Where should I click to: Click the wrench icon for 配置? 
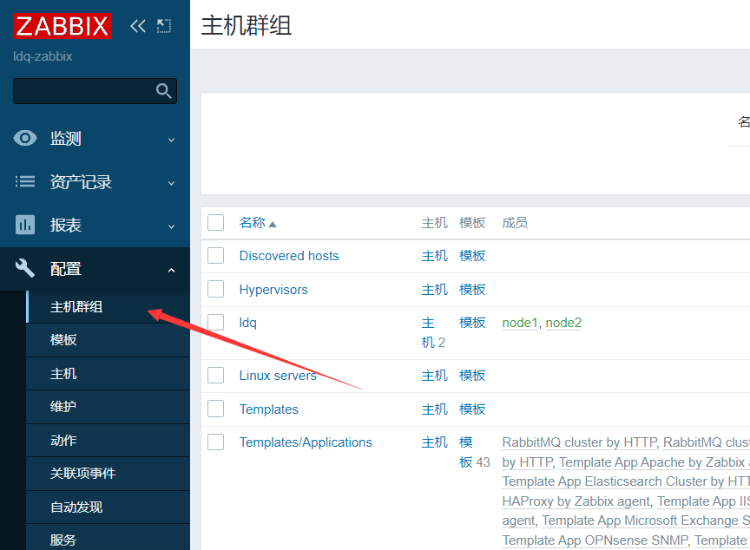(25, 269)
